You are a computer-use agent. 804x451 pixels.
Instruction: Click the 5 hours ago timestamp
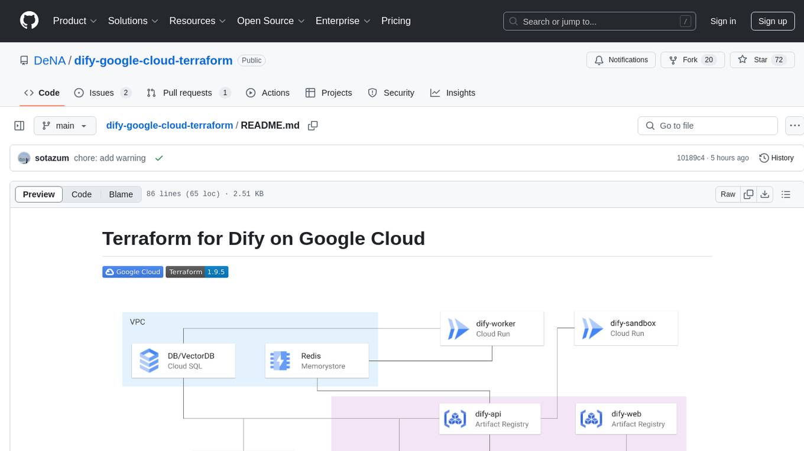(731, 158)
